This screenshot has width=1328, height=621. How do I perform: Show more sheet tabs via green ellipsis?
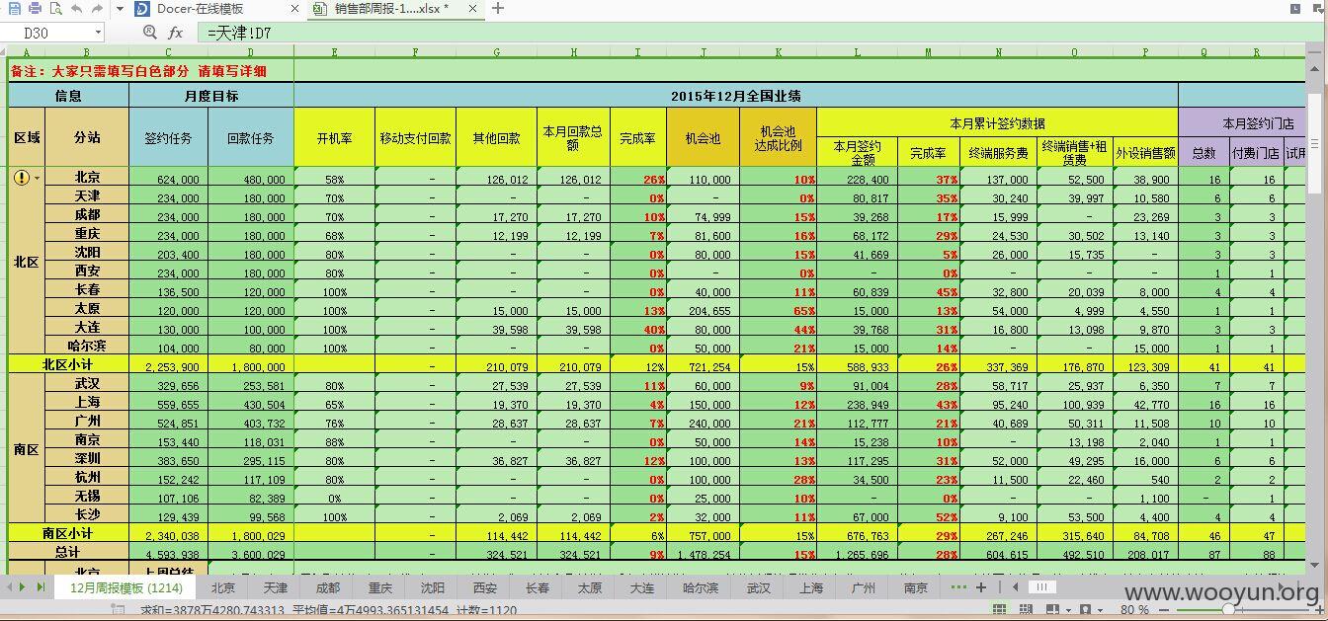coord(958,587)
